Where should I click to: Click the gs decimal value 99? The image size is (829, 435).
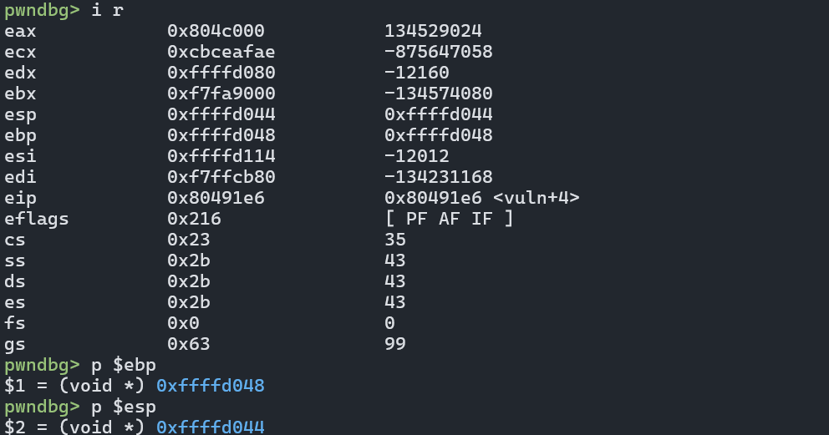394,344
